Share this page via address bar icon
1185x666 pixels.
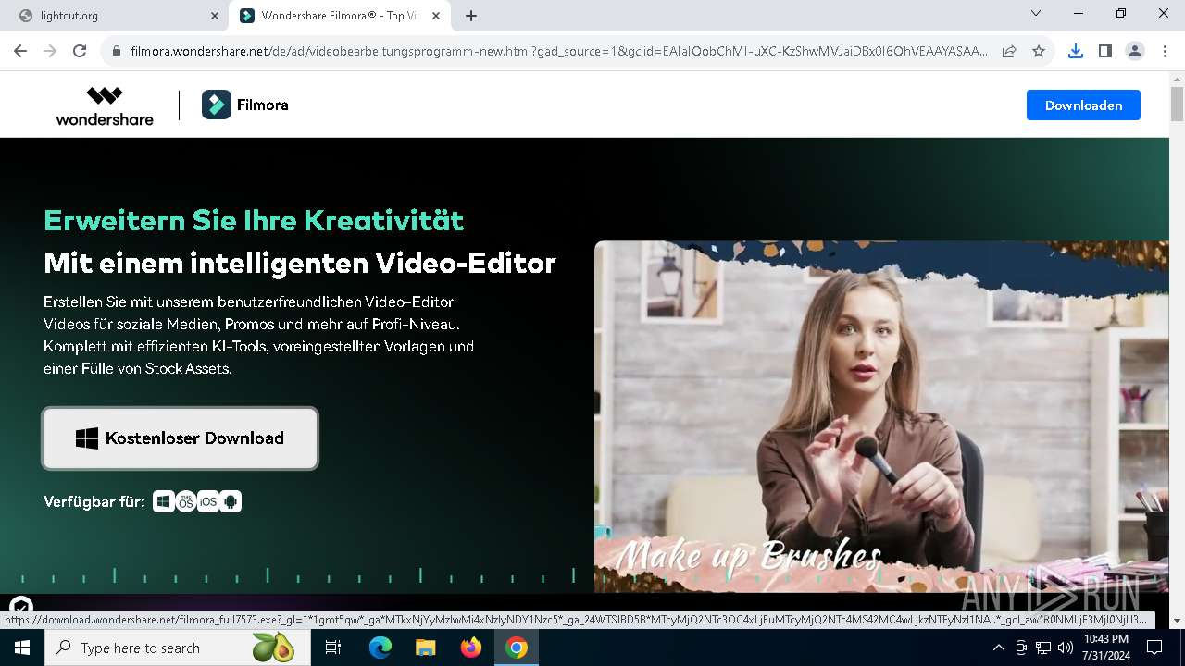tap(1009, 52)
